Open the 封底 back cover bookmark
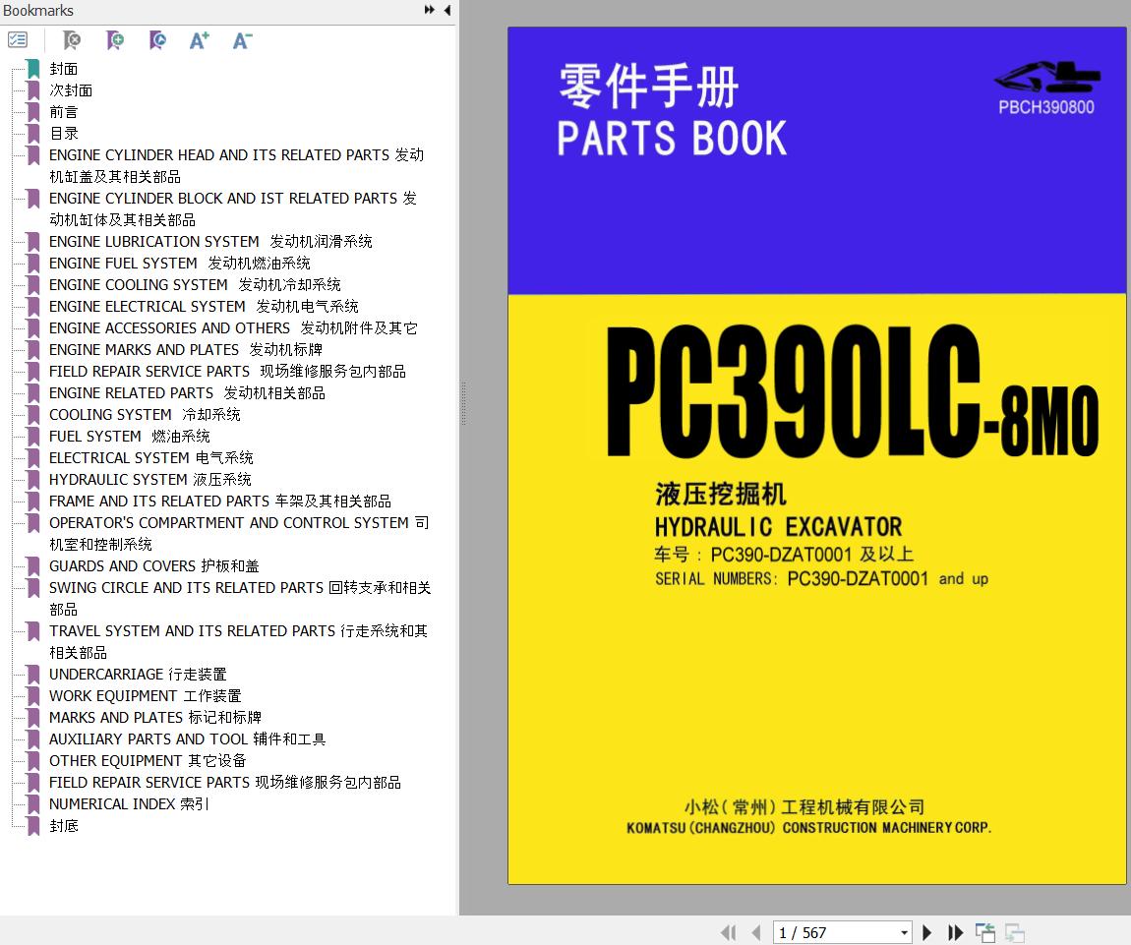The image size is (1131, 945). click(64, 826)
